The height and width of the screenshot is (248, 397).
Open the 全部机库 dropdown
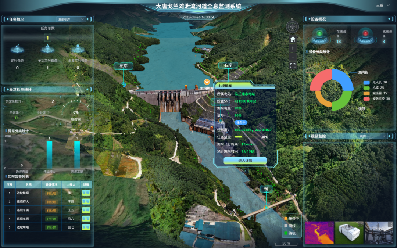pyautogui.click(x=71, y=19)
